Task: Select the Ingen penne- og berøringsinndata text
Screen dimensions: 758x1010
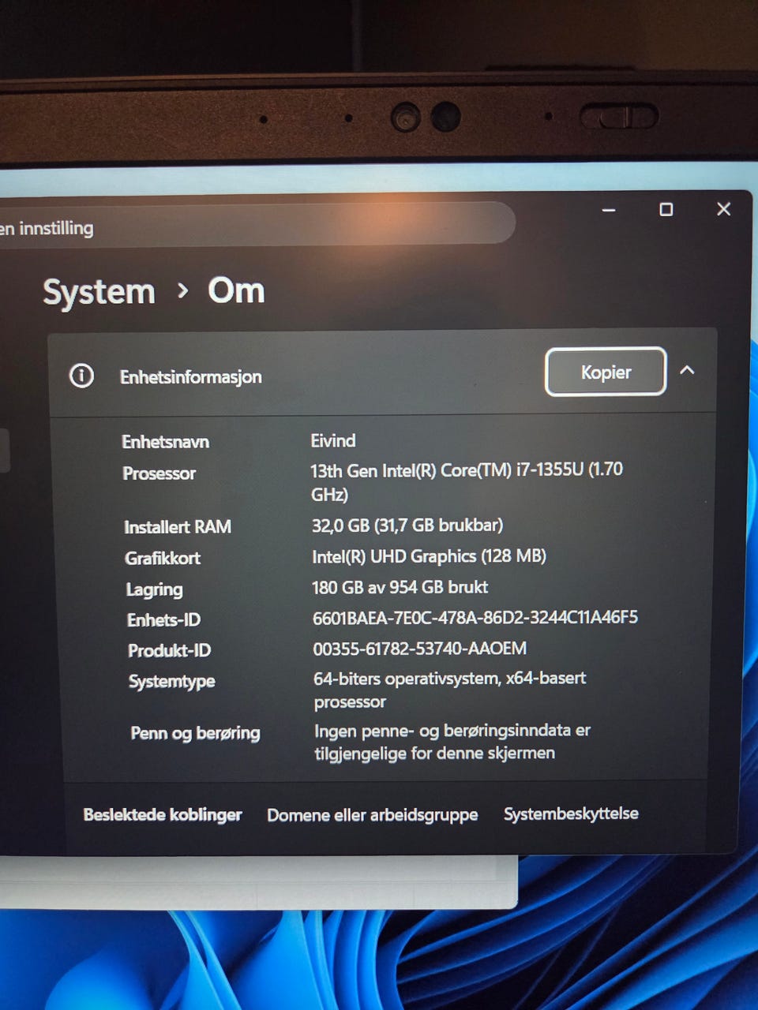Action: 452,742
